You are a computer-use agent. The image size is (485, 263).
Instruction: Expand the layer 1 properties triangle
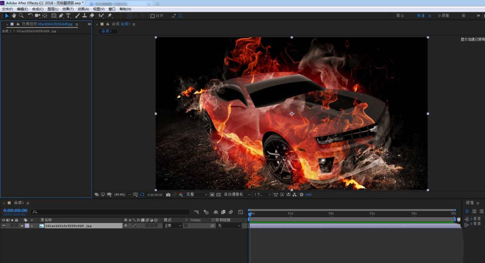22,226
